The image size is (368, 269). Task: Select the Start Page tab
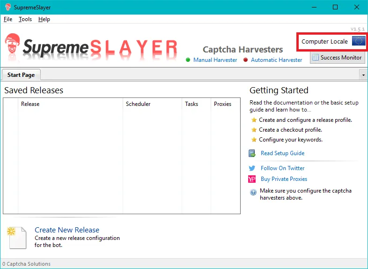tap(21, 75)
